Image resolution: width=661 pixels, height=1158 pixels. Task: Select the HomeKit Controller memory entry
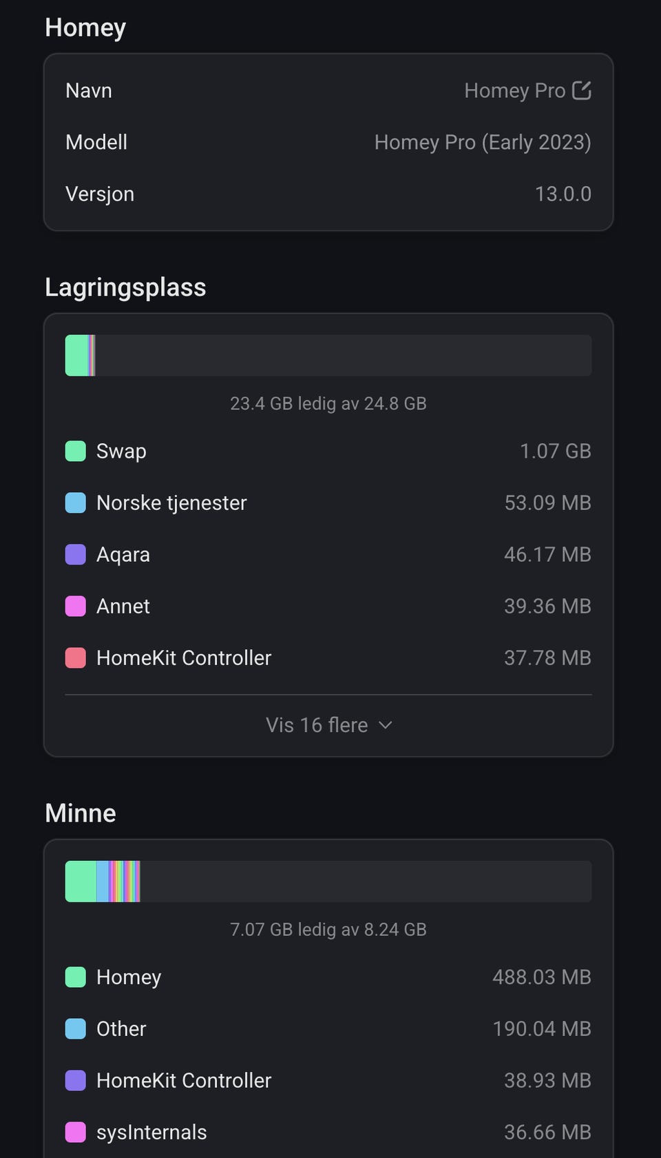[x=328, y=1081]
